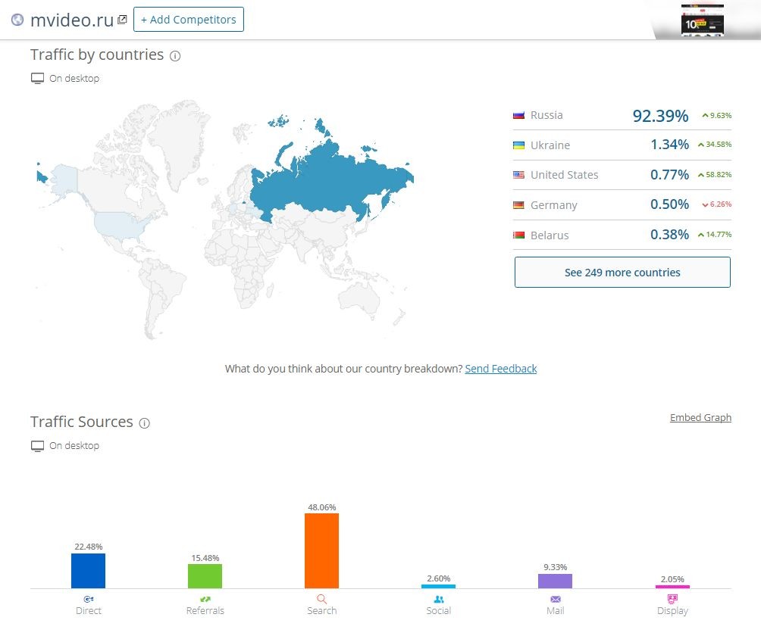The image size is (761, 636).
Task: Open the mvideo.ru site preview thumbnail
Action: coord(703,20)
